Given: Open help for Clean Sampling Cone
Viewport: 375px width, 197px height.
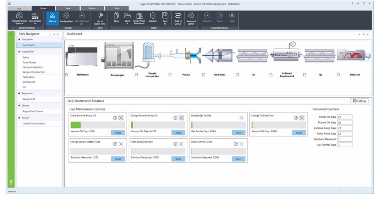Looking at the screenshot, I should (175, 144).
